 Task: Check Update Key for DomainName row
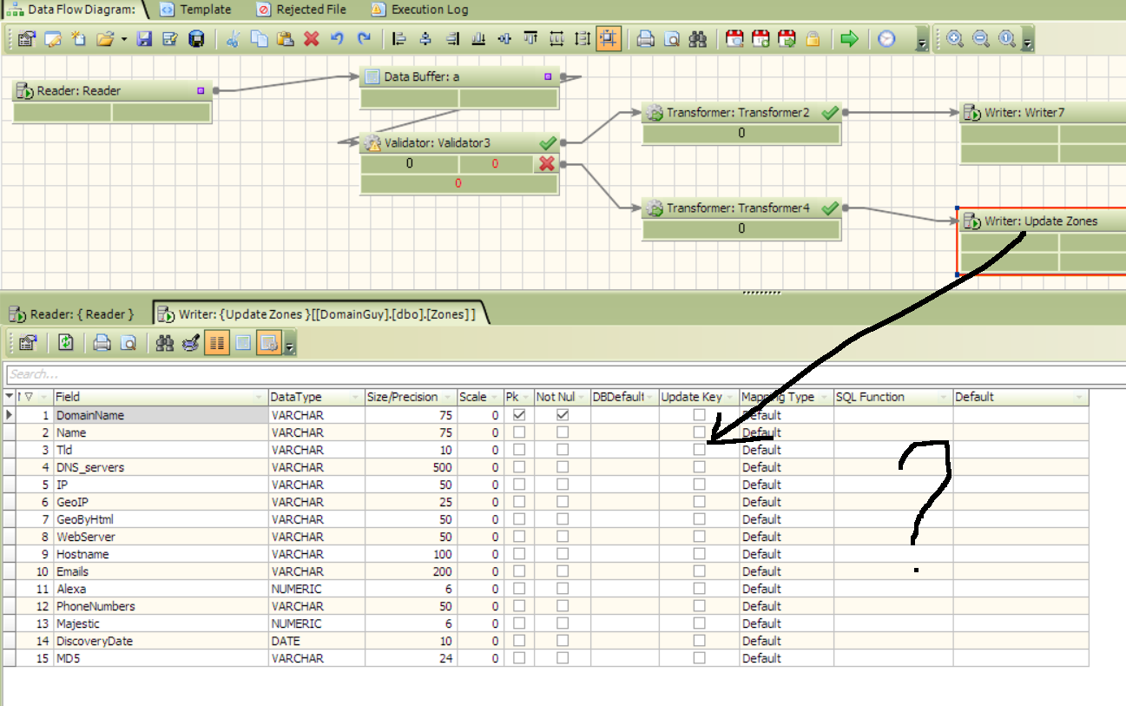pyautogui.click(x=699, y=415)
